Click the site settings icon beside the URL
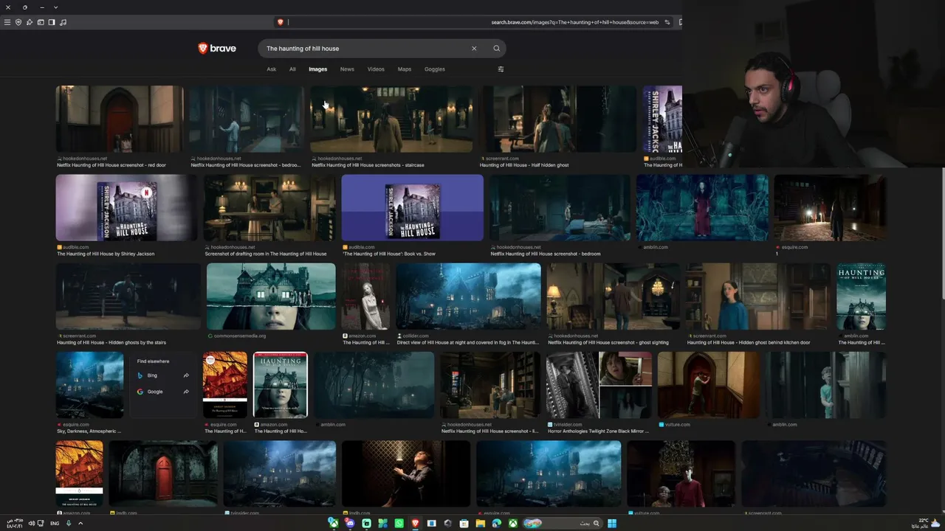The height and width of the screenshot is (531, 945). pos(667,22)
